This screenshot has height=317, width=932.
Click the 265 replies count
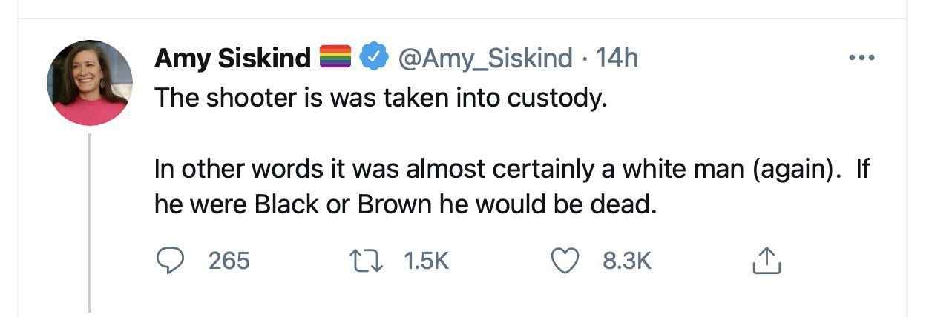tap(229, 260)
